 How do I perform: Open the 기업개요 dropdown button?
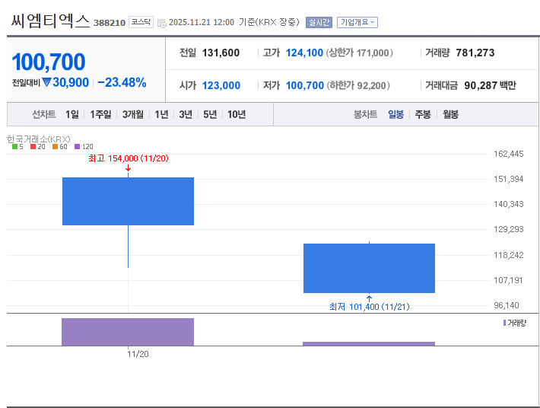(x=357, y=22)
